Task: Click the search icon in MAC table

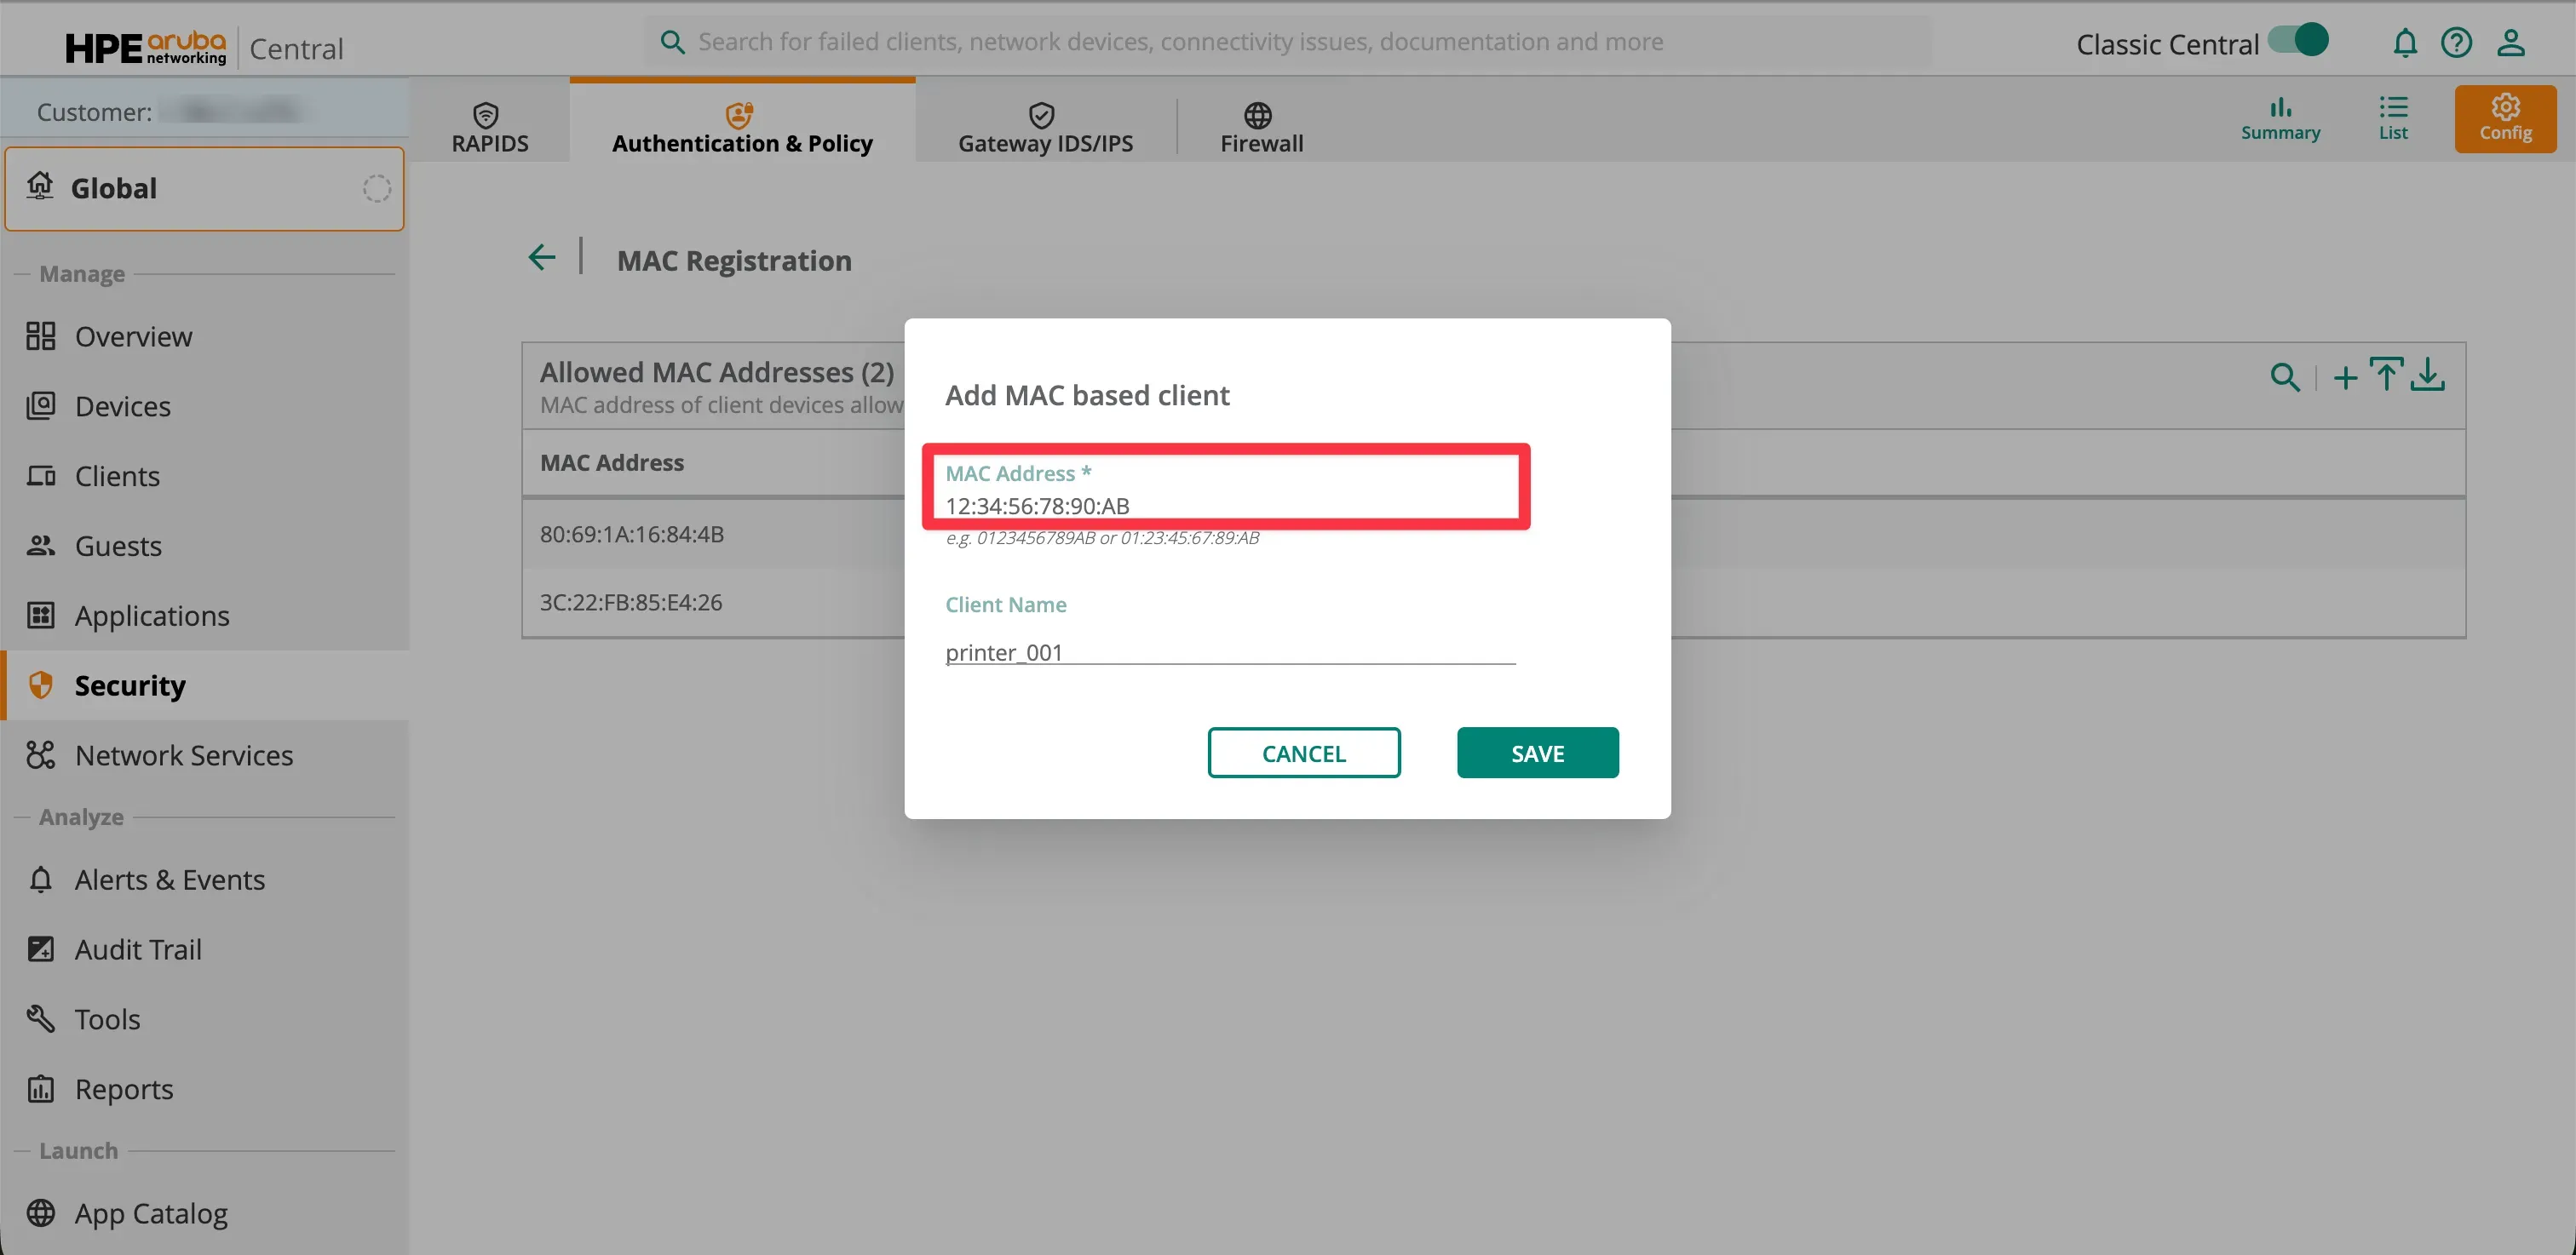Action: (x=2284, y=376)
